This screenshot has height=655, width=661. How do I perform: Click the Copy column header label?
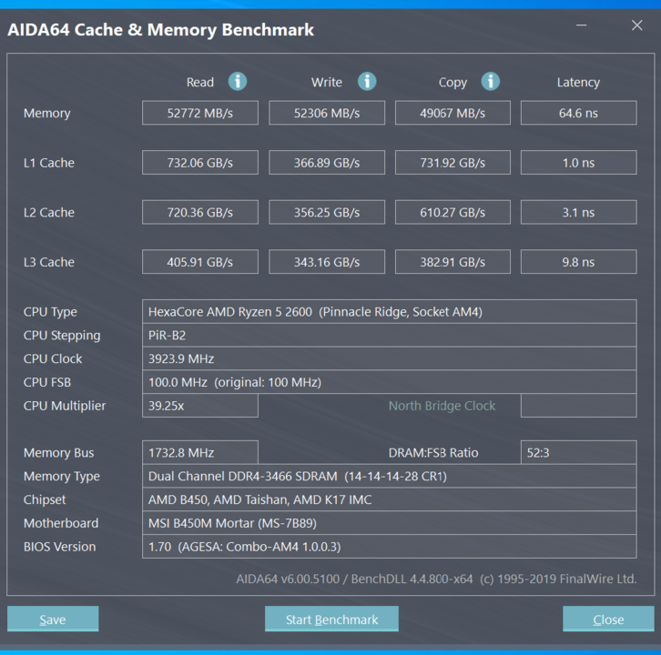tap(453, 83)
